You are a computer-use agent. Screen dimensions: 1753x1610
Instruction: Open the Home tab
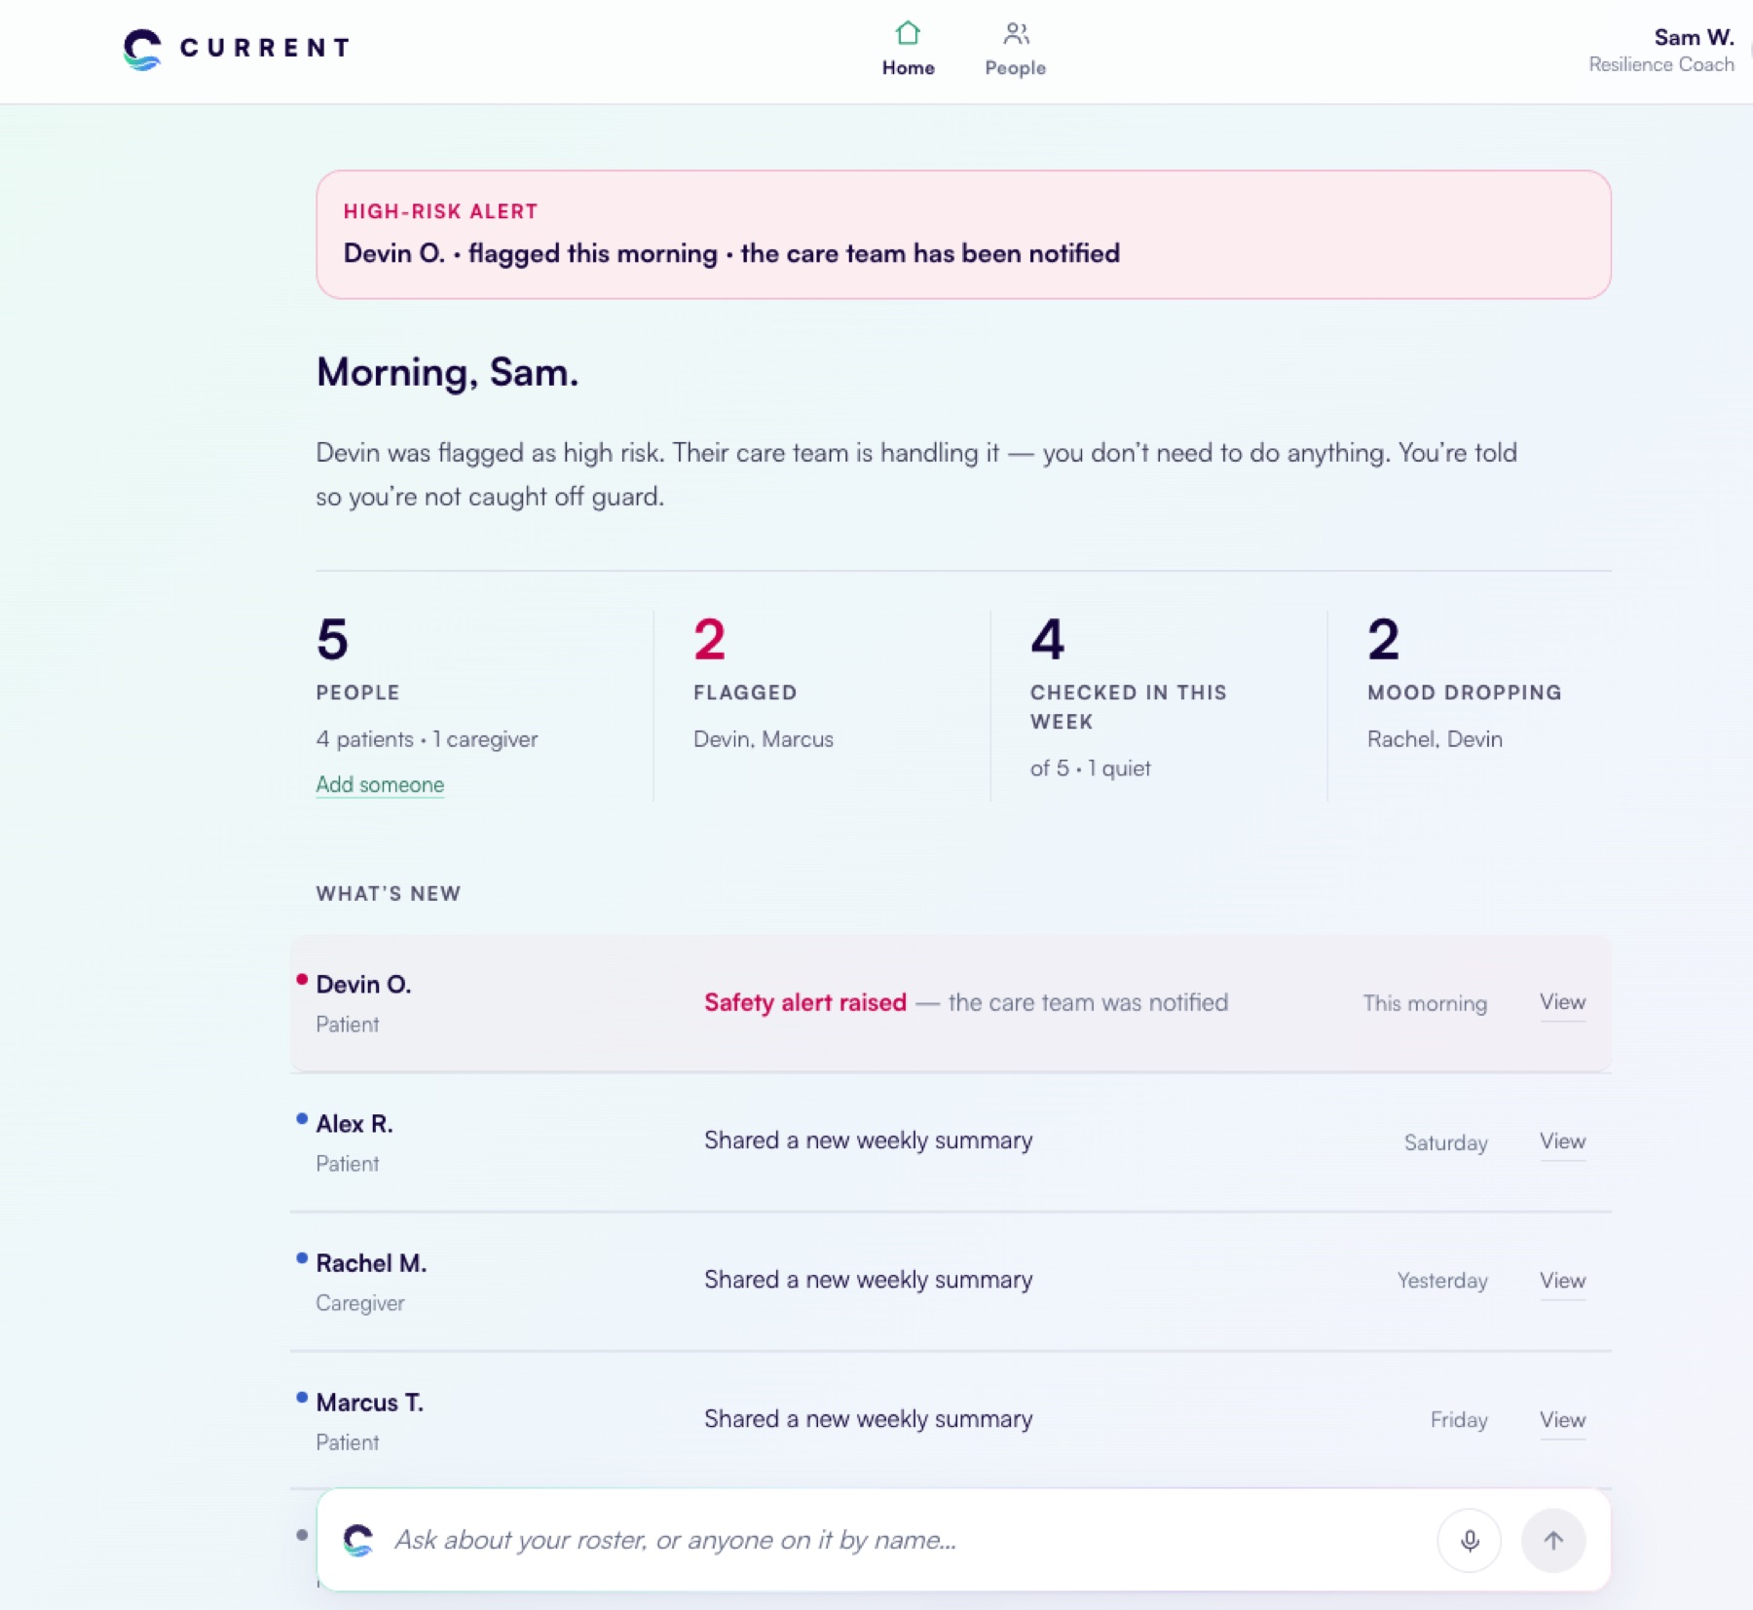coord(908,49)
